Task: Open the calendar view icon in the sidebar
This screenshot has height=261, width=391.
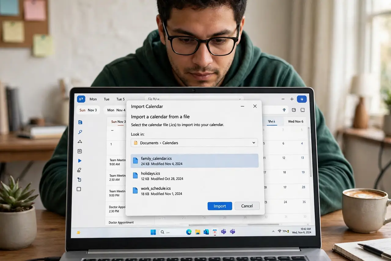Action: (80, 122)
